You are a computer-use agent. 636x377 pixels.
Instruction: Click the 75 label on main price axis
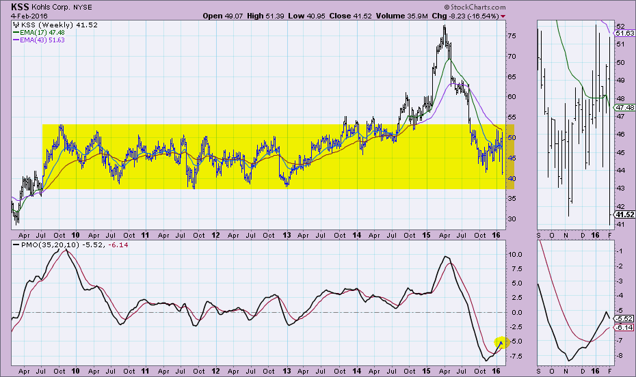tap(512, 36)
